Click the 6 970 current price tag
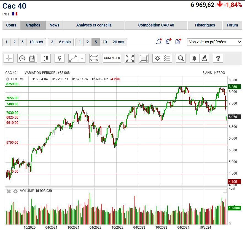The image size is (245, 230). click(234, 117)
